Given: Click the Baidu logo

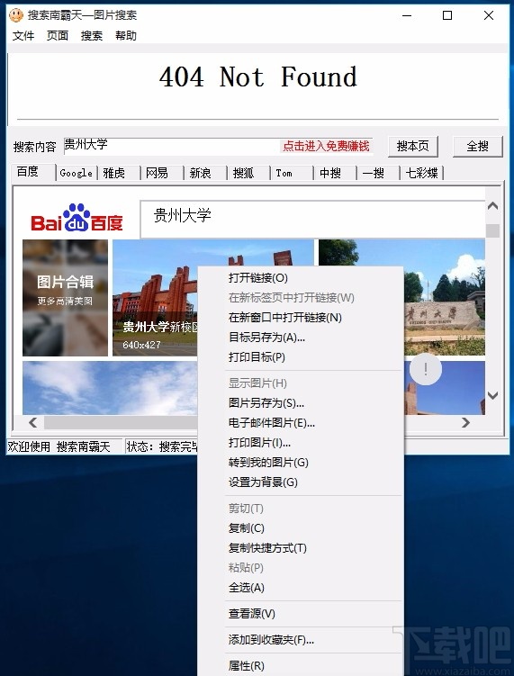Looking at the screenshot, I should [77, 218].
